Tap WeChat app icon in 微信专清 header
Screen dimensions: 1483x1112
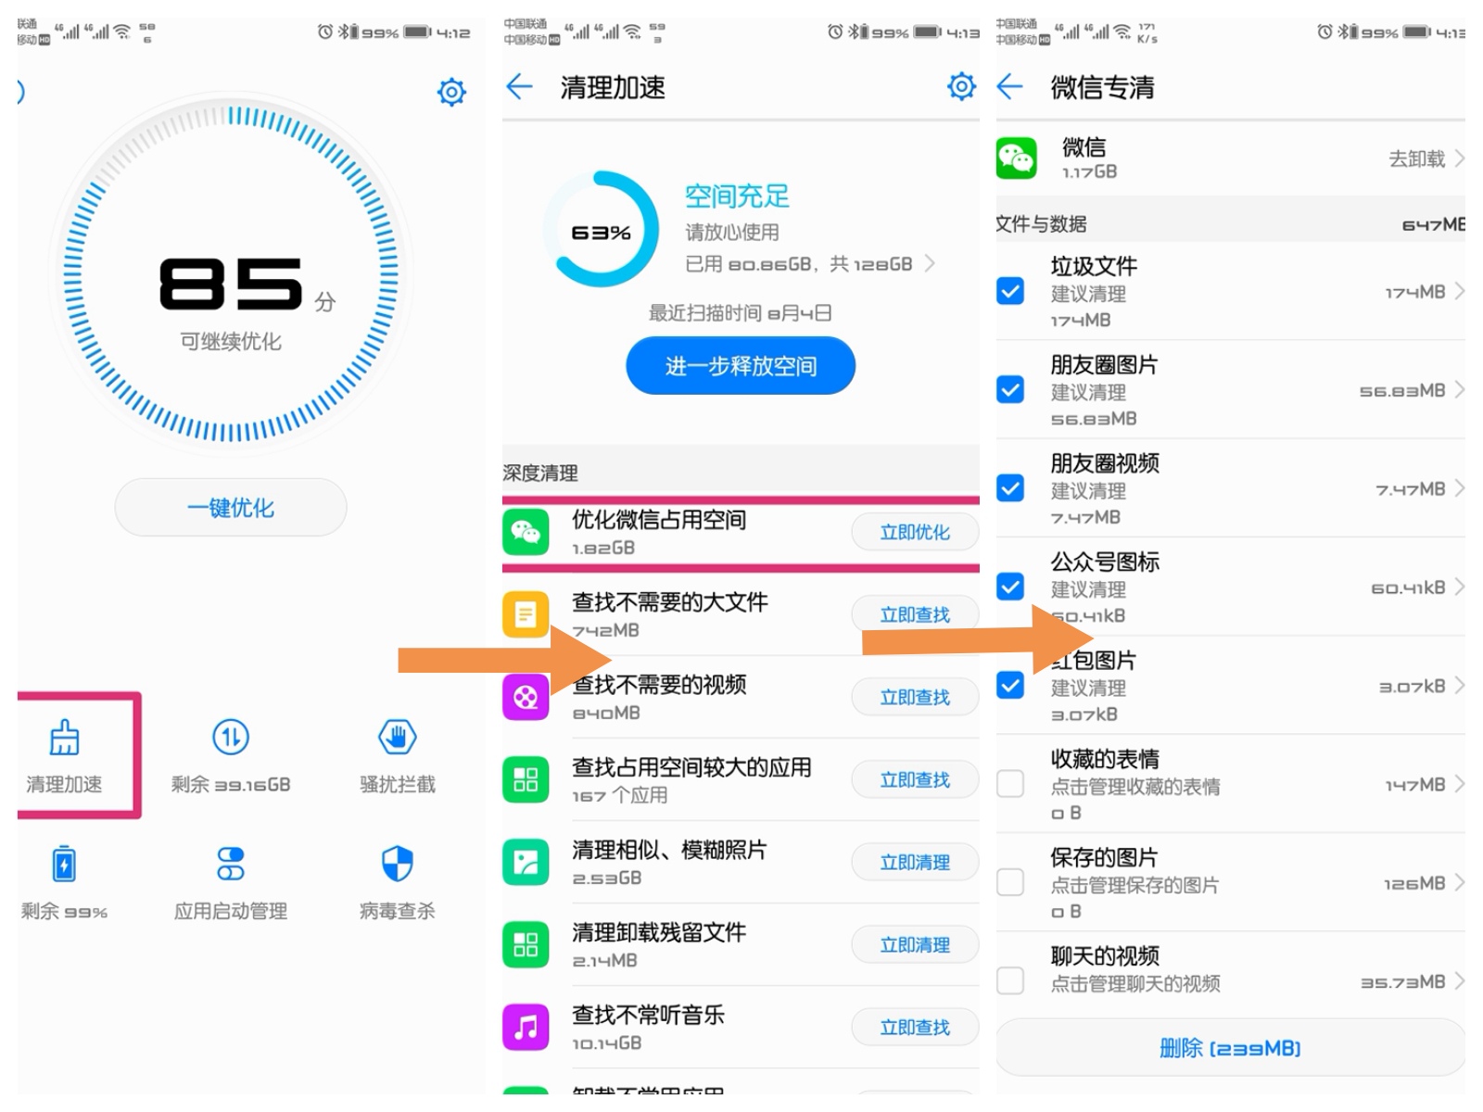(1016, 158)
